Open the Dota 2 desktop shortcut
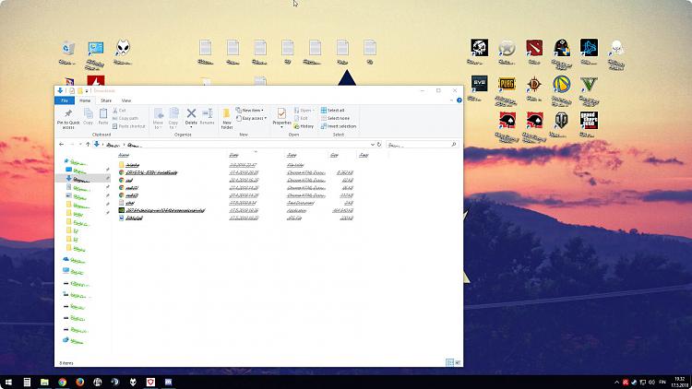This screenshot has width=692, height=389. tap(534, 47)
